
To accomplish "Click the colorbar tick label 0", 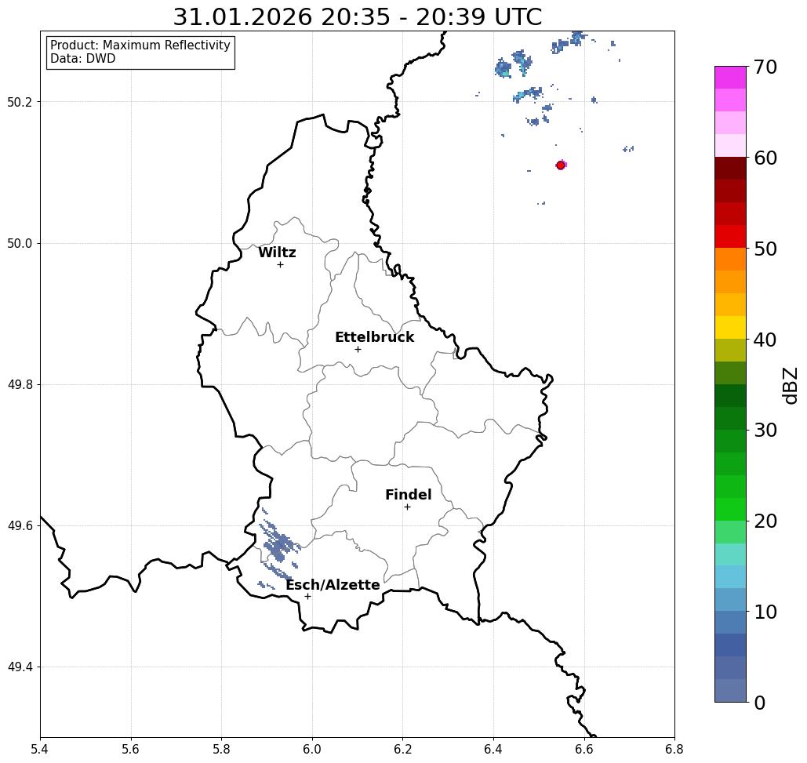I will pos(760,703).
